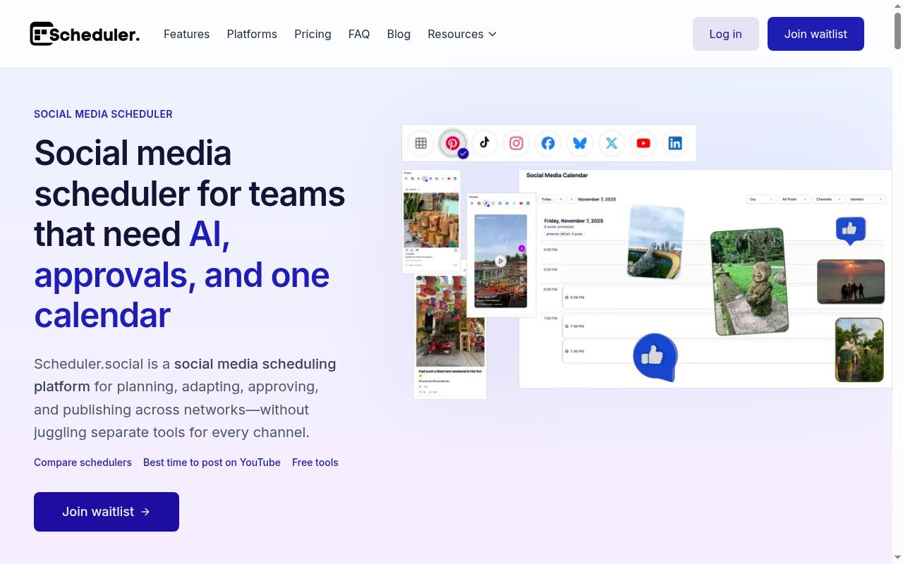Click the SOCIAL MEDIA SCHEDULER label

pyautogui.click(x=103, y=114)
